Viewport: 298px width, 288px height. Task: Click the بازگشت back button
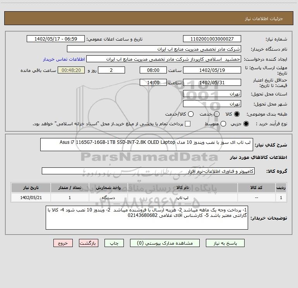(x=89, y=243)
